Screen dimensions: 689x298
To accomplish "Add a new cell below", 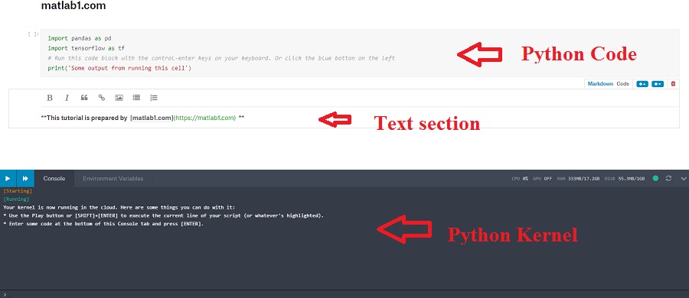I will (x=658, y=83).
